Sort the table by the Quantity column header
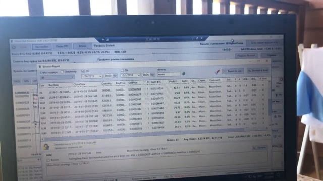Image resolution: width=323 pixels, height=181 pixels. (106, 84)
